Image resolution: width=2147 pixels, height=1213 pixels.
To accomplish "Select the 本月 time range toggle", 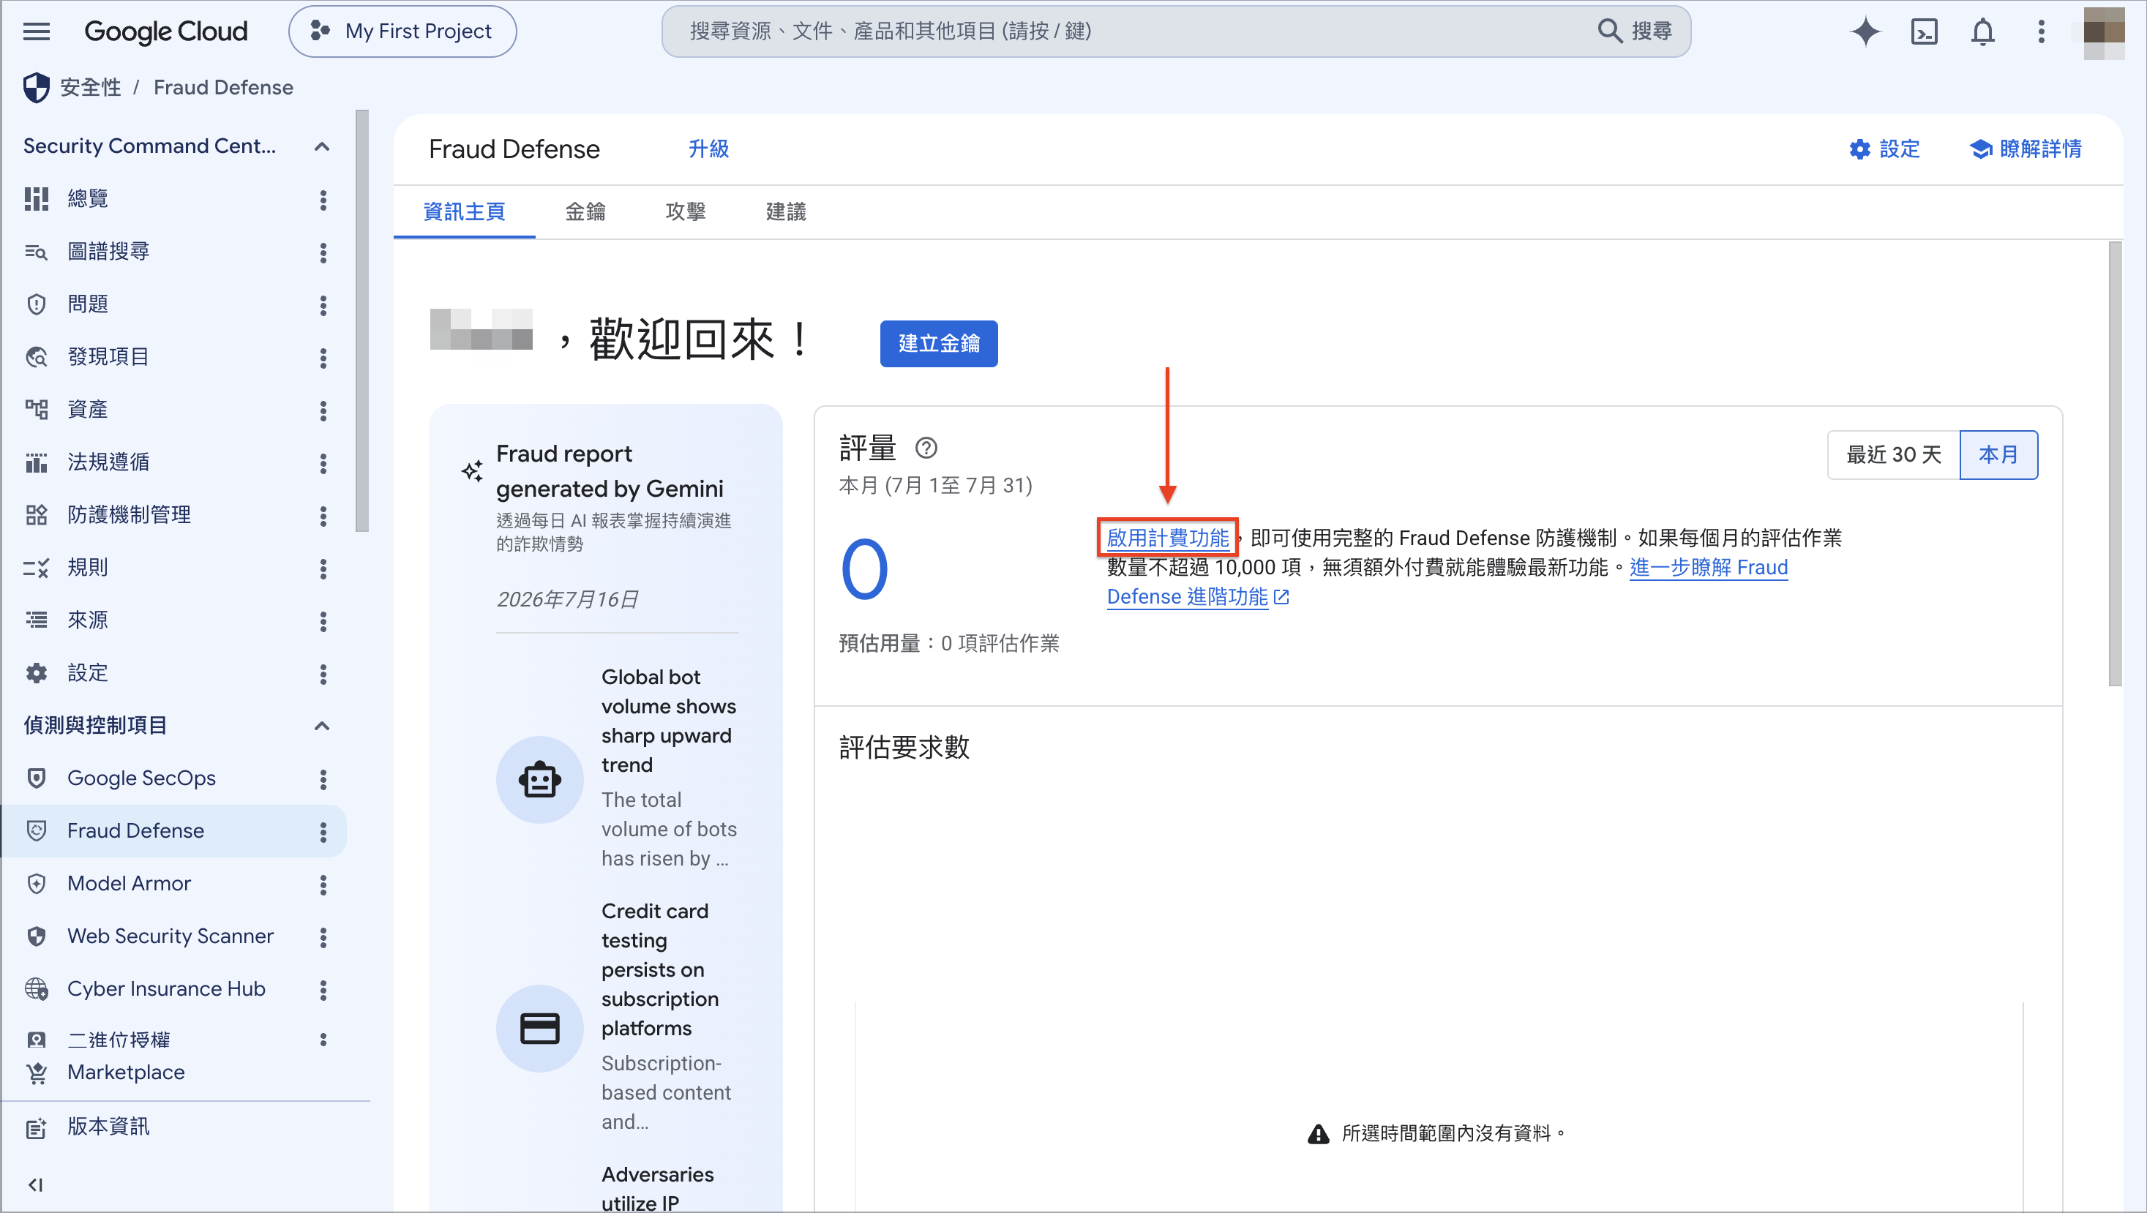I will point(1998,455).
